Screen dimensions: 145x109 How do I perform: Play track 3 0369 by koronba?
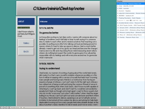131,8
